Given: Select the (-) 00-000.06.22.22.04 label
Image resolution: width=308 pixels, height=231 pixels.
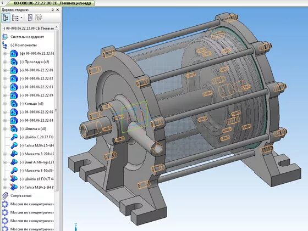Looking at the screenshot, I should click(36, 120).
